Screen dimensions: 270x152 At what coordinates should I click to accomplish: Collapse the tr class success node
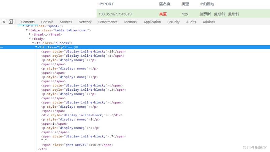(x=33, y=43)
